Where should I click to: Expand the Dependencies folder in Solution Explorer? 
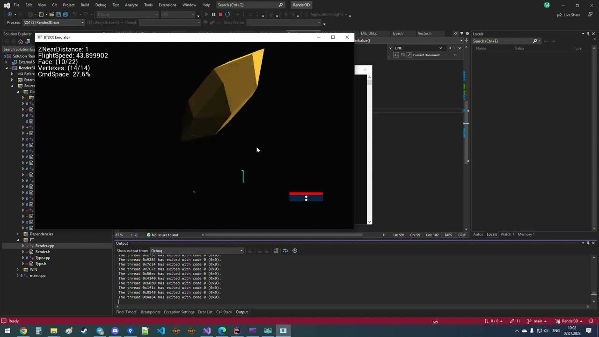pos(18,234)
